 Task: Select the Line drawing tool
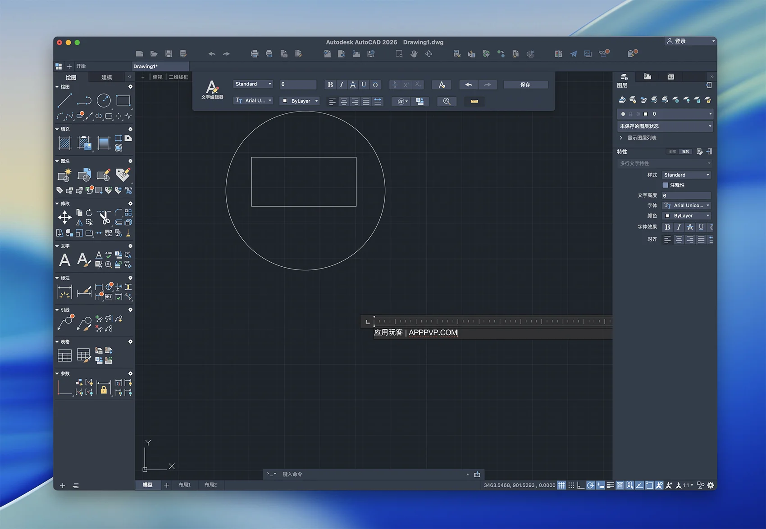[x=64, y=101]
